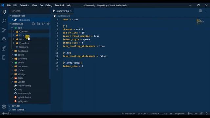
Task: Click the VS Code logo in title bar
Action: [x=3, y=5]
